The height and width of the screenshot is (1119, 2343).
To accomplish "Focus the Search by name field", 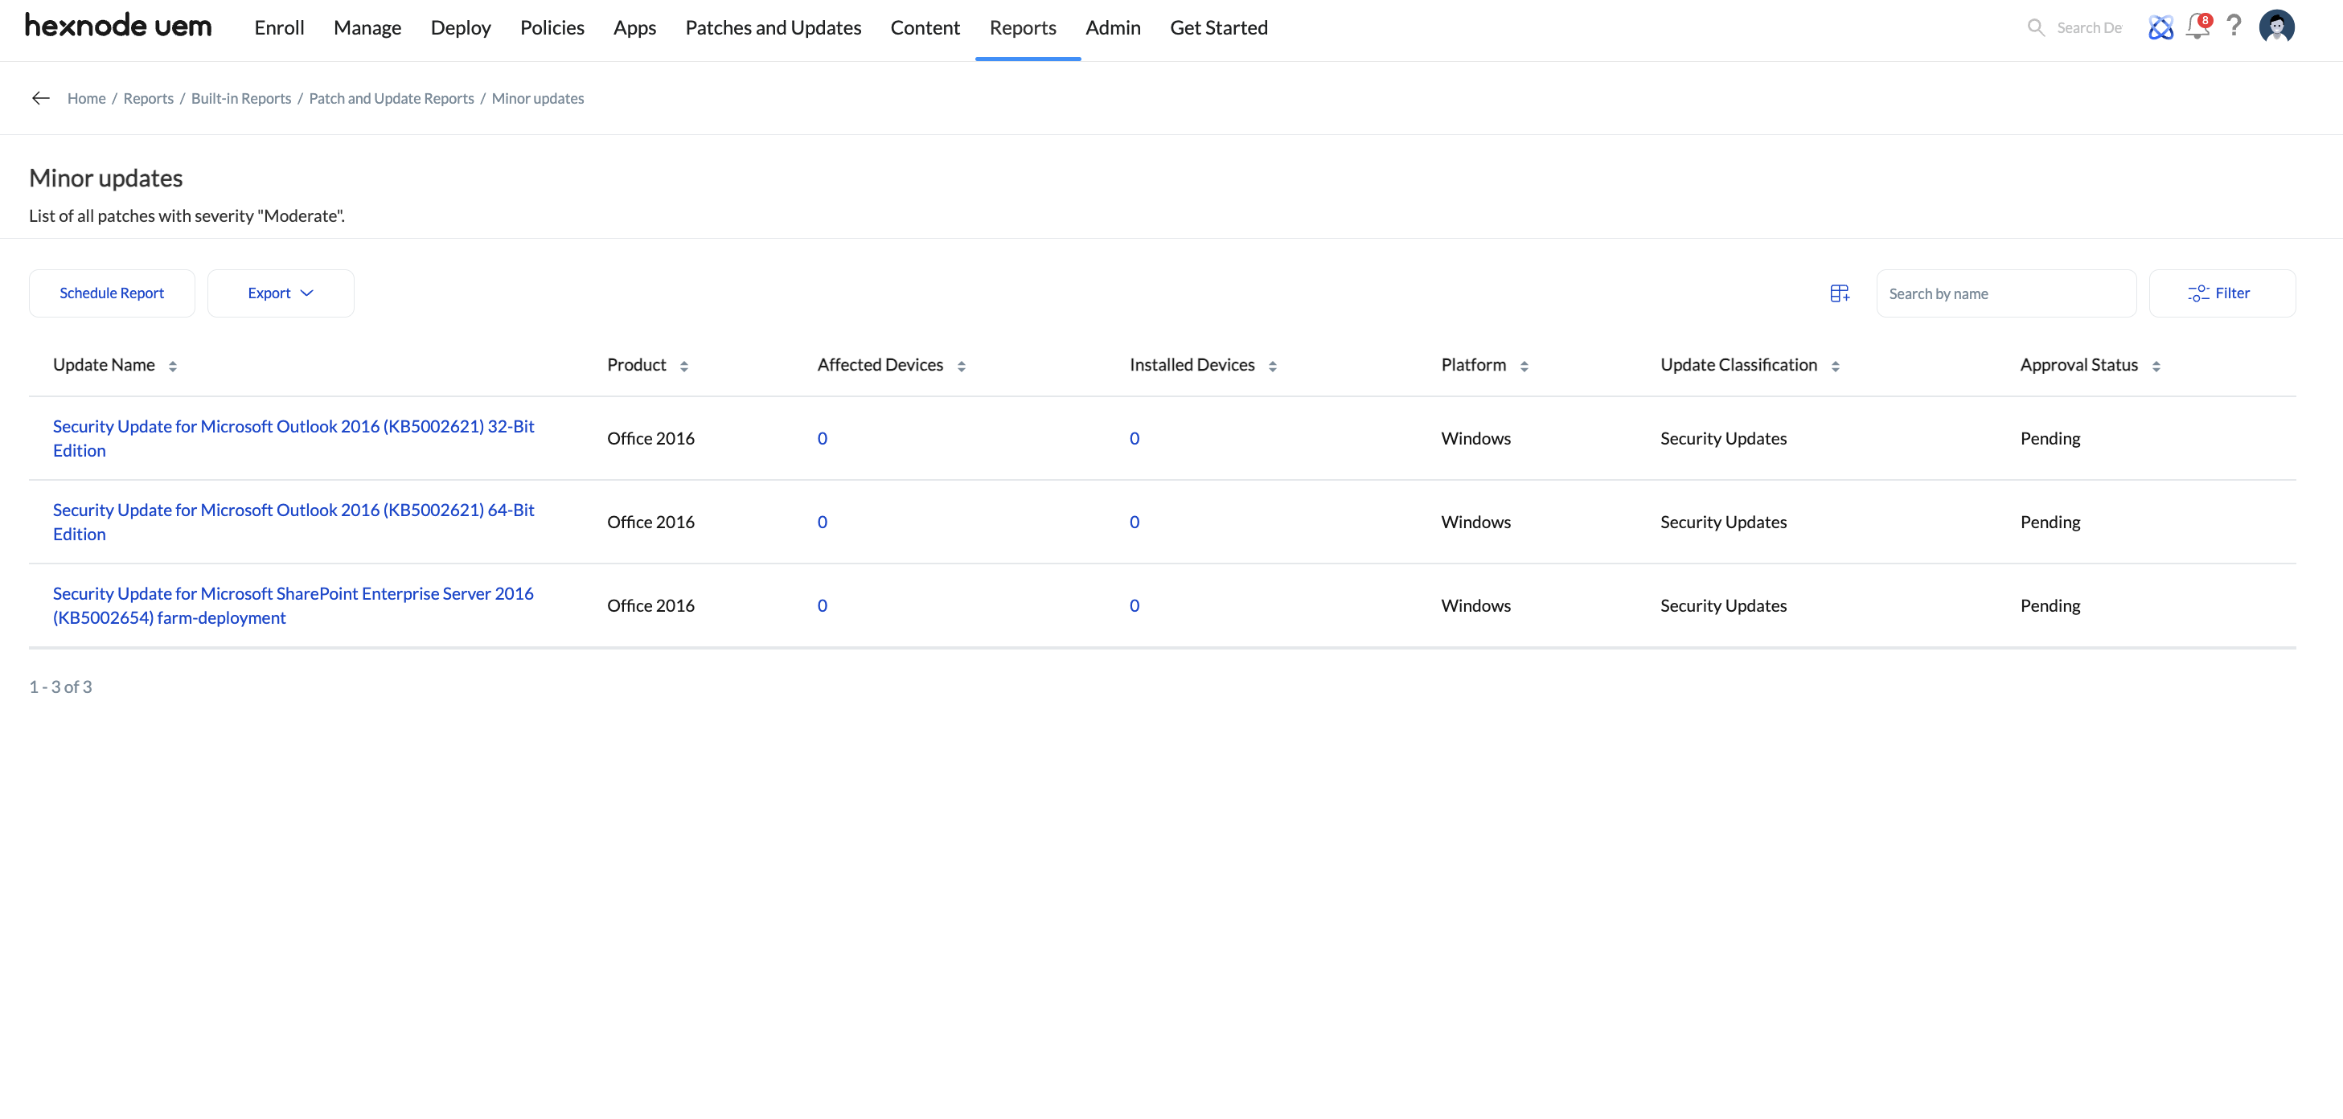I will pos(2006,293).
